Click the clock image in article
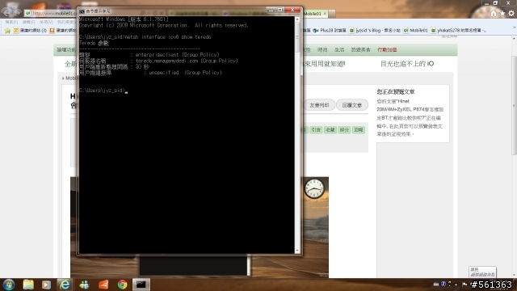 [x=314, y=188]
